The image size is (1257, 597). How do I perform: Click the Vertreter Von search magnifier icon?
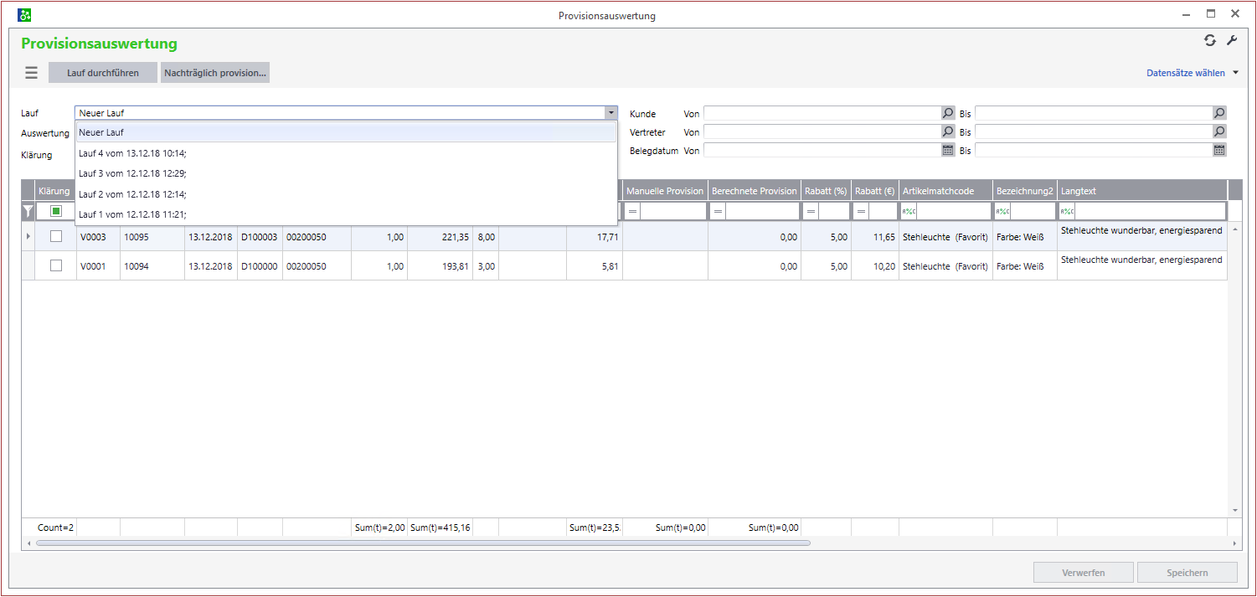(x=948, y=131)
